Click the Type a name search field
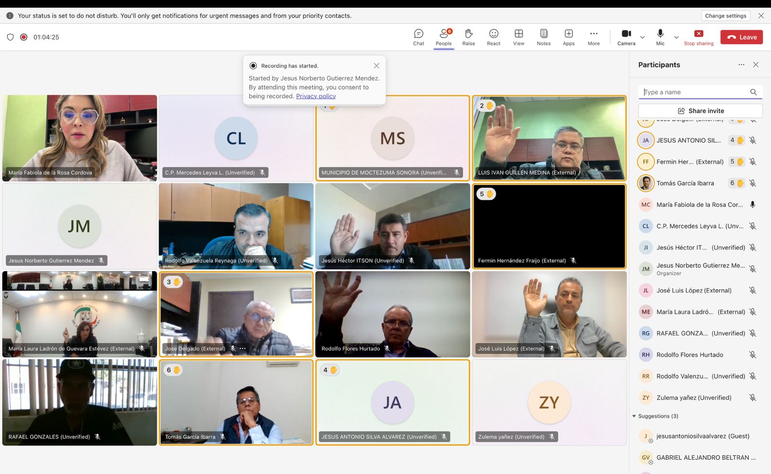771x474 pixels. 694,92
